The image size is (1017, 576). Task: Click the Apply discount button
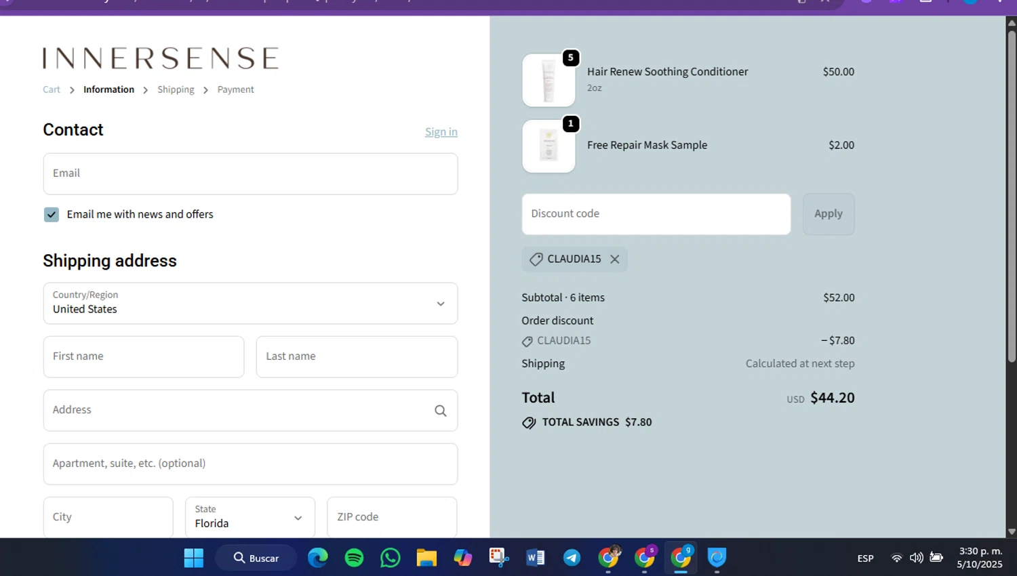pyautogui.click(x=829, y=214)
